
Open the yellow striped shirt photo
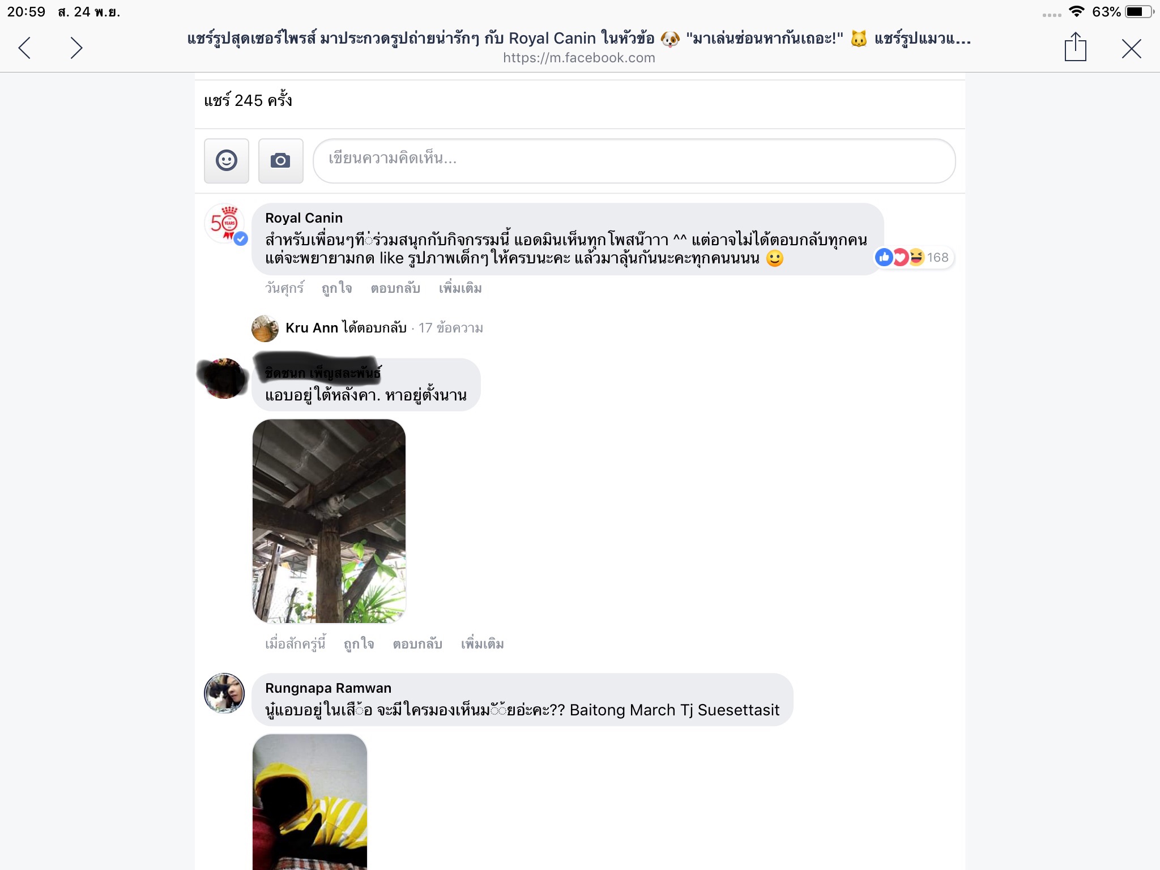point(310,802)
